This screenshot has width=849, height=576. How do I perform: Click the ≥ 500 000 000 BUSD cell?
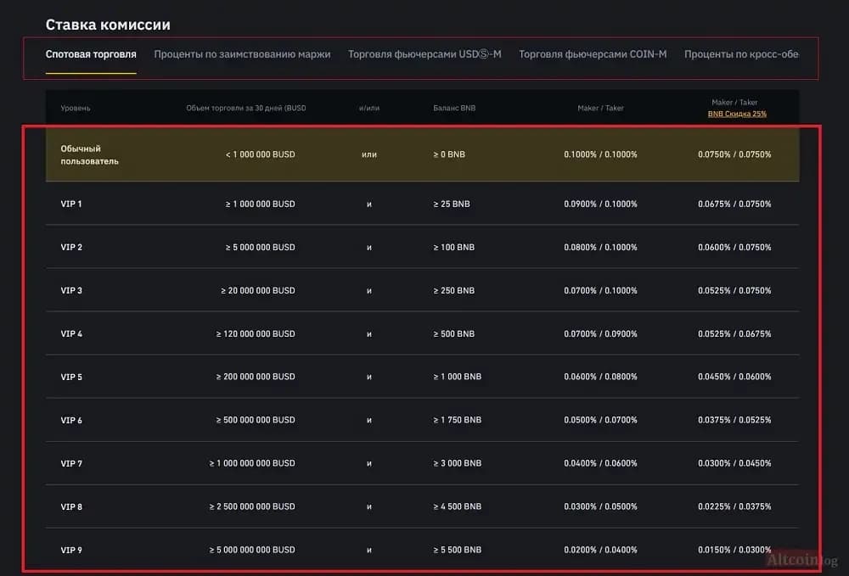pyautogui.click(x=256, y=420)
